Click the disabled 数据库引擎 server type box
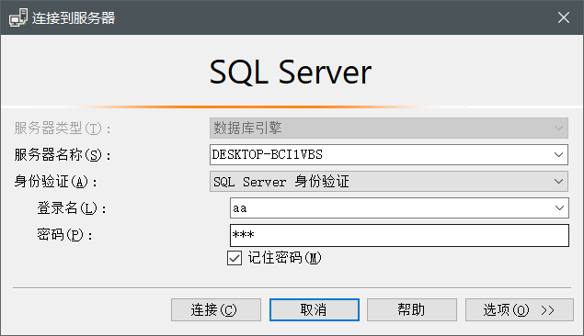584x336 pixels. click(x=389, y=129)
